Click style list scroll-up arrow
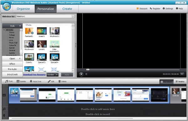This screenshot has height=121, width=188. (73, 25)
